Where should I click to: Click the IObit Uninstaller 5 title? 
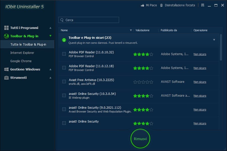tap(24, 7)
